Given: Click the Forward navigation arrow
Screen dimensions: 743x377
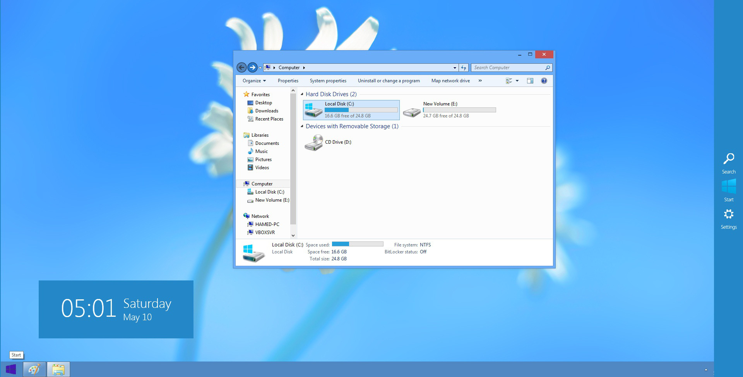Looking at the screenshot, I should [x=252, y=68].
